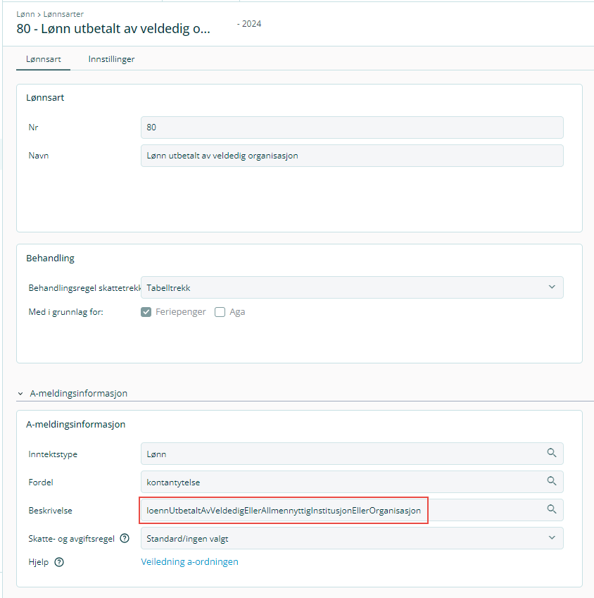
Task: Click the Nr input field
Action: [x=352, y=127]
